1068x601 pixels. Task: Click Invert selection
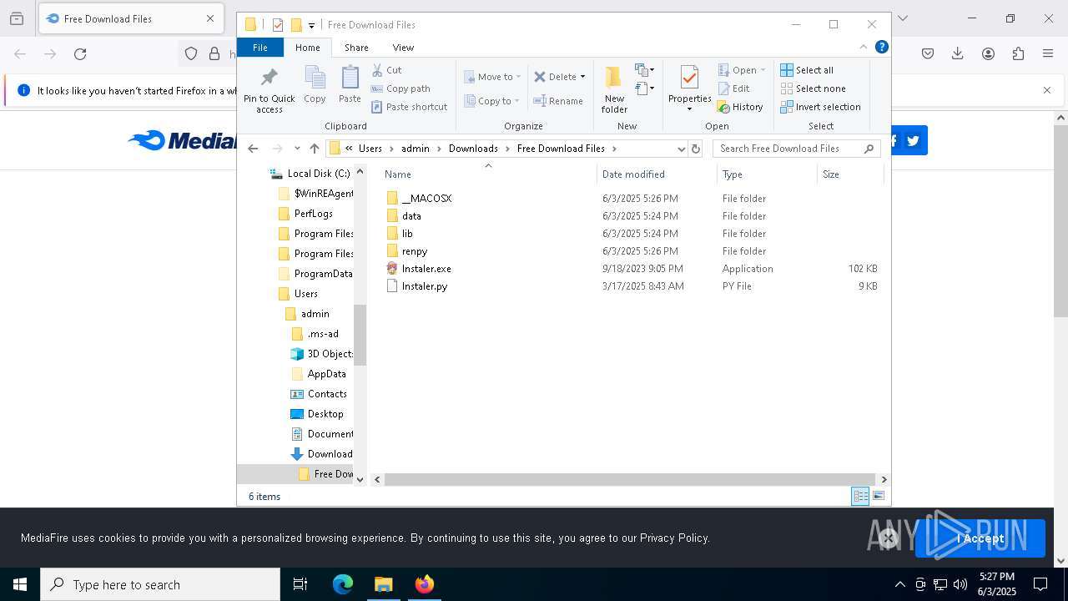pos(820,107)
